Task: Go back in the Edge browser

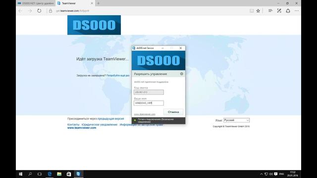Action: pyautogui.click(x=20, y=11)
